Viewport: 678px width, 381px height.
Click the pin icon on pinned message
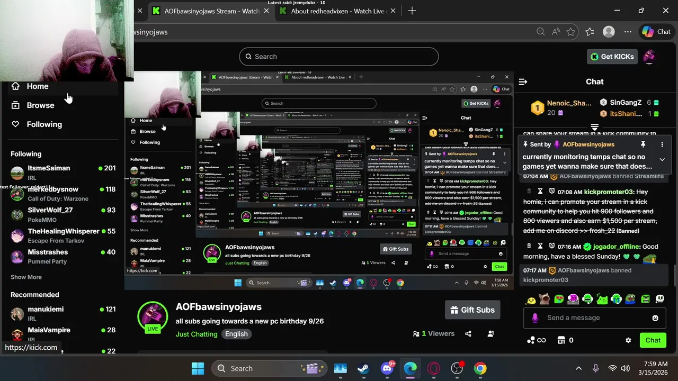click(x=643, y=144)
